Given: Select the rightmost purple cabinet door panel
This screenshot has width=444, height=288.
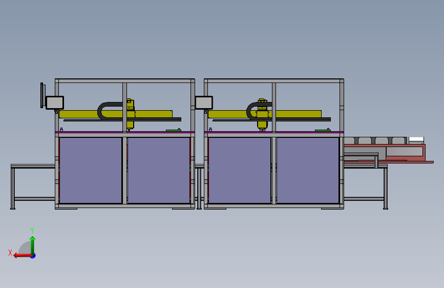Looking at the screenshot, I should [308, 170].
